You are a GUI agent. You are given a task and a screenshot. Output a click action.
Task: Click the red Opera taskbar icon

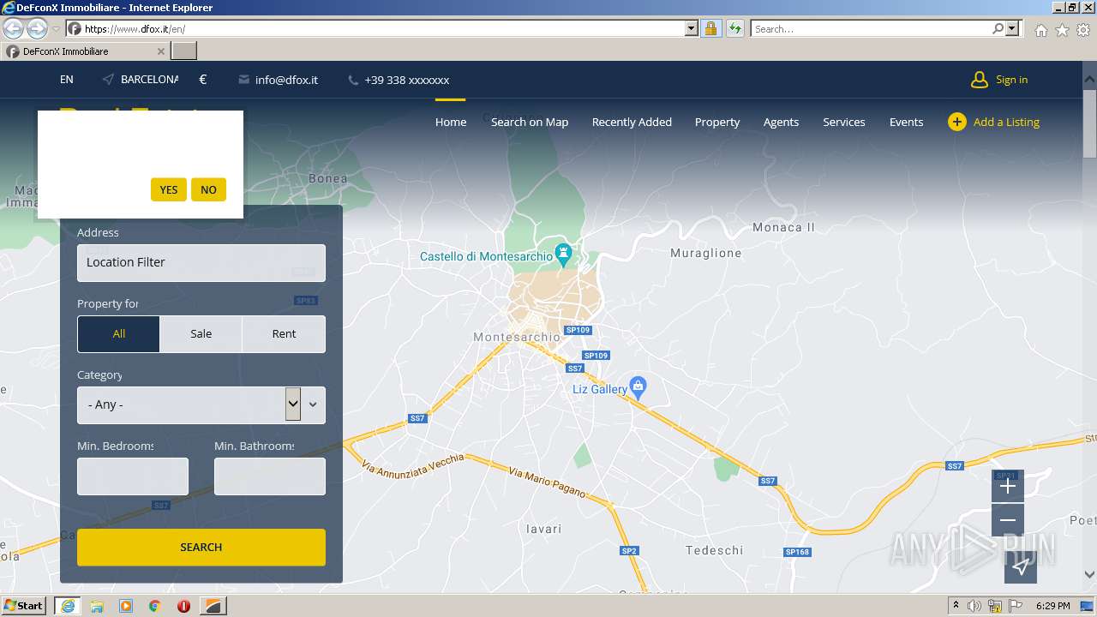(x=183, y=606)
